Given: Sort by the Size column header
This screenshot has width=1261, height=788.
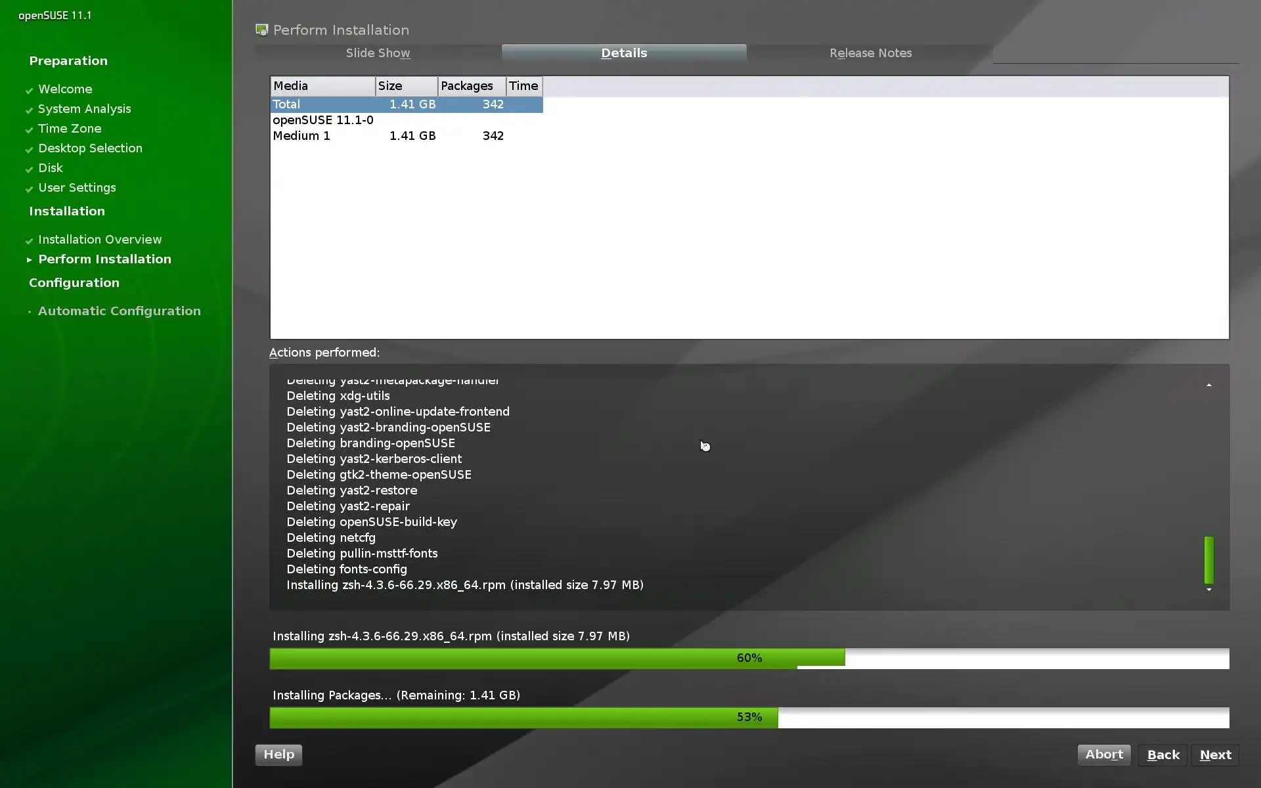Looking at the screenshot, I should click(406, 86).
